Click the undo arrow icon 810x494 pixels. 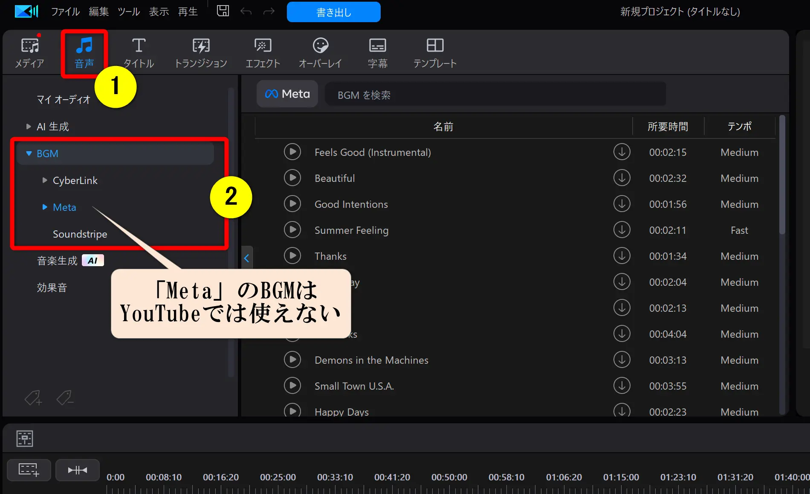pyautogui.click(x=246, y=11)
